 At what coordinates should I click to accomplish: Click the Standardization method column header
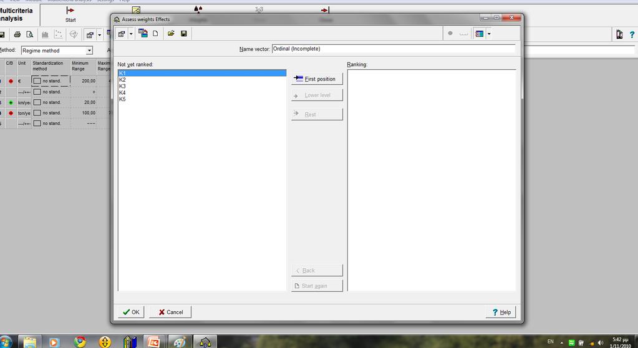(51, 66)
